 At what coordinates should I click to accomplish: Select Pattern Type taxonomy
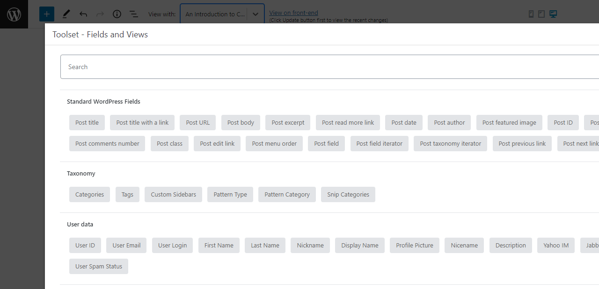click(x=230, y=194)
